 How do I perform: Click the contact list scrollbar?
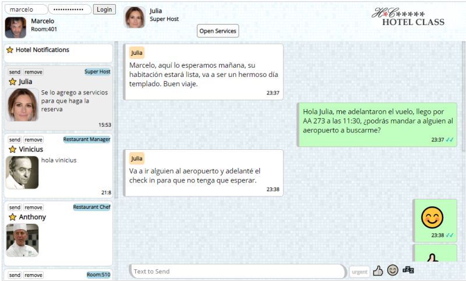(x=116, y=120)
